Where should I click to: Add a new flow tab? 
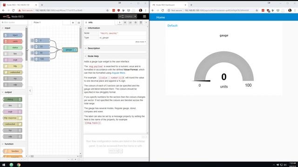point(73,23)
